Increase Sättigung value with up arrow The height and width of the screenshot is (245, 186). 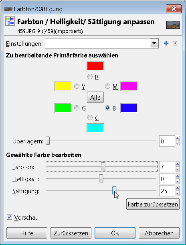coord(178,188)
